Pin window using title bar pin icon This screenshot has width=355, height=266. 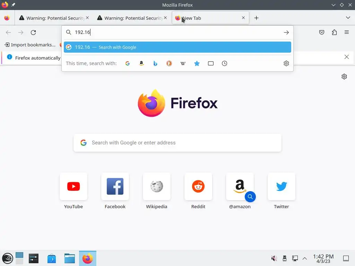(x=14, y=5)
